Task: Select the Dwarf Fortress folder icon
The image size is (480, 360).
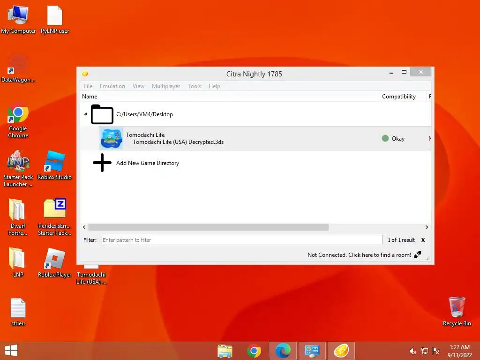Action: (18, 217)
